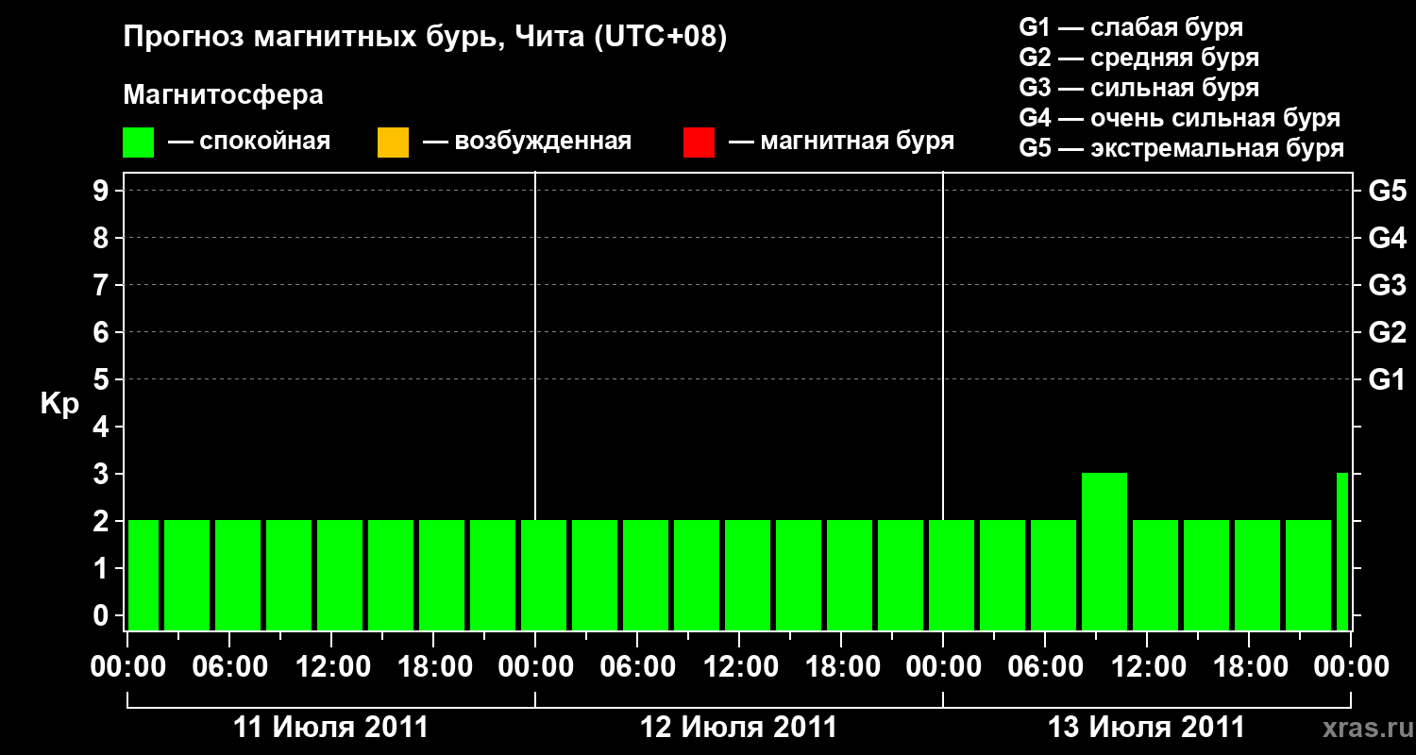Click the '— спокойная' legend label
This screenshot has height=755, width=1416.
pos(249,143)
